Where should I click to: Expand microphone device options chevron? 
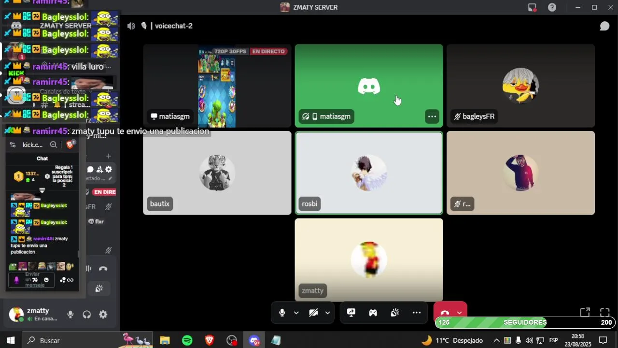(x=296, y=313)
